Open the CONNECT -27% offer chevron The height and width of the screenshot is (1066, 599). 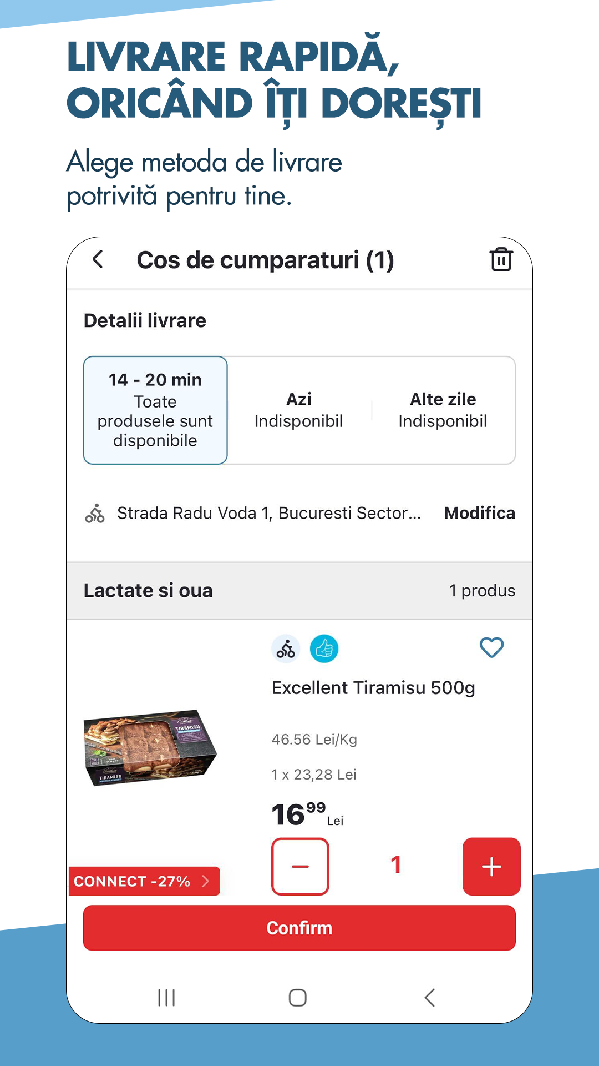pos(206,881)
